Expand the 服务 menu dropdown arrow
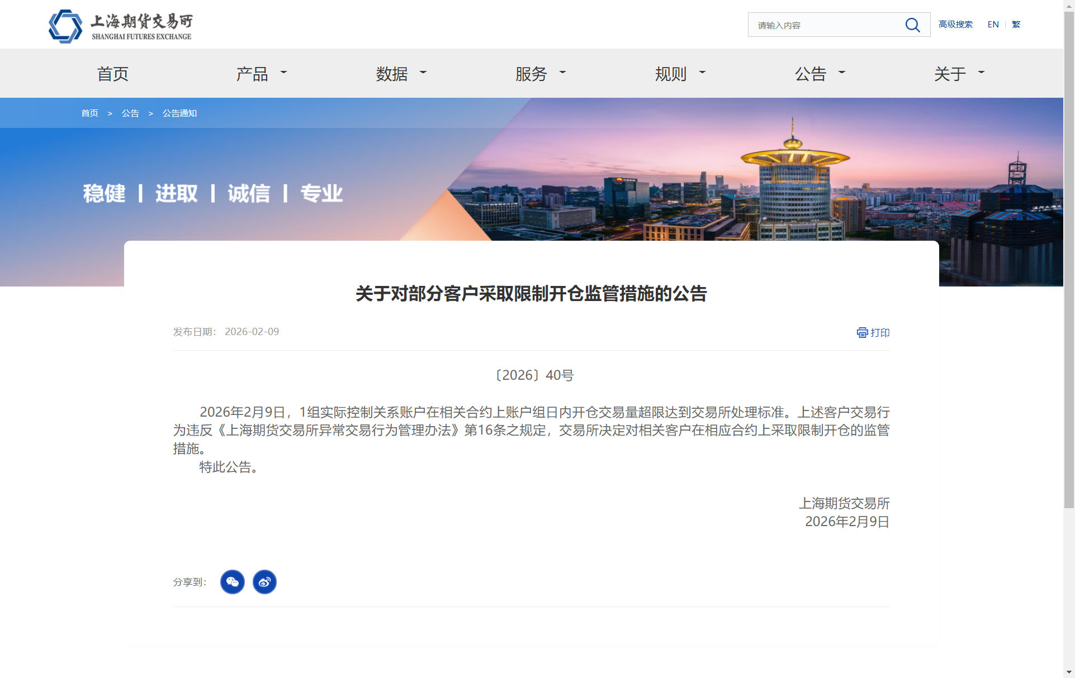The height and width of the screenshot is (678, 1075). (x=562, y=73)
